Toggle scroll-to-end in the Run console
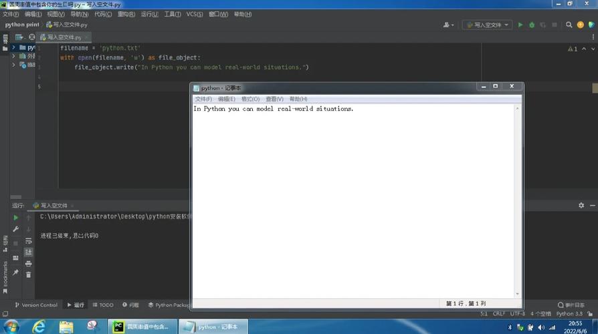This screenshot has height=334, width=598. (x=29, y=252)
